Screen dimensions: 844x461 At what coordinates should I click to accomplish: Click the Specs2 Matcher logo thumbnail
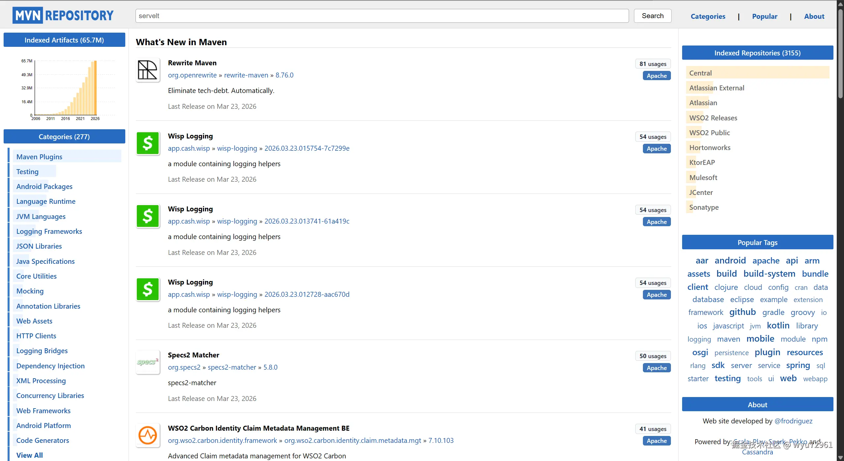pos(148,362)
